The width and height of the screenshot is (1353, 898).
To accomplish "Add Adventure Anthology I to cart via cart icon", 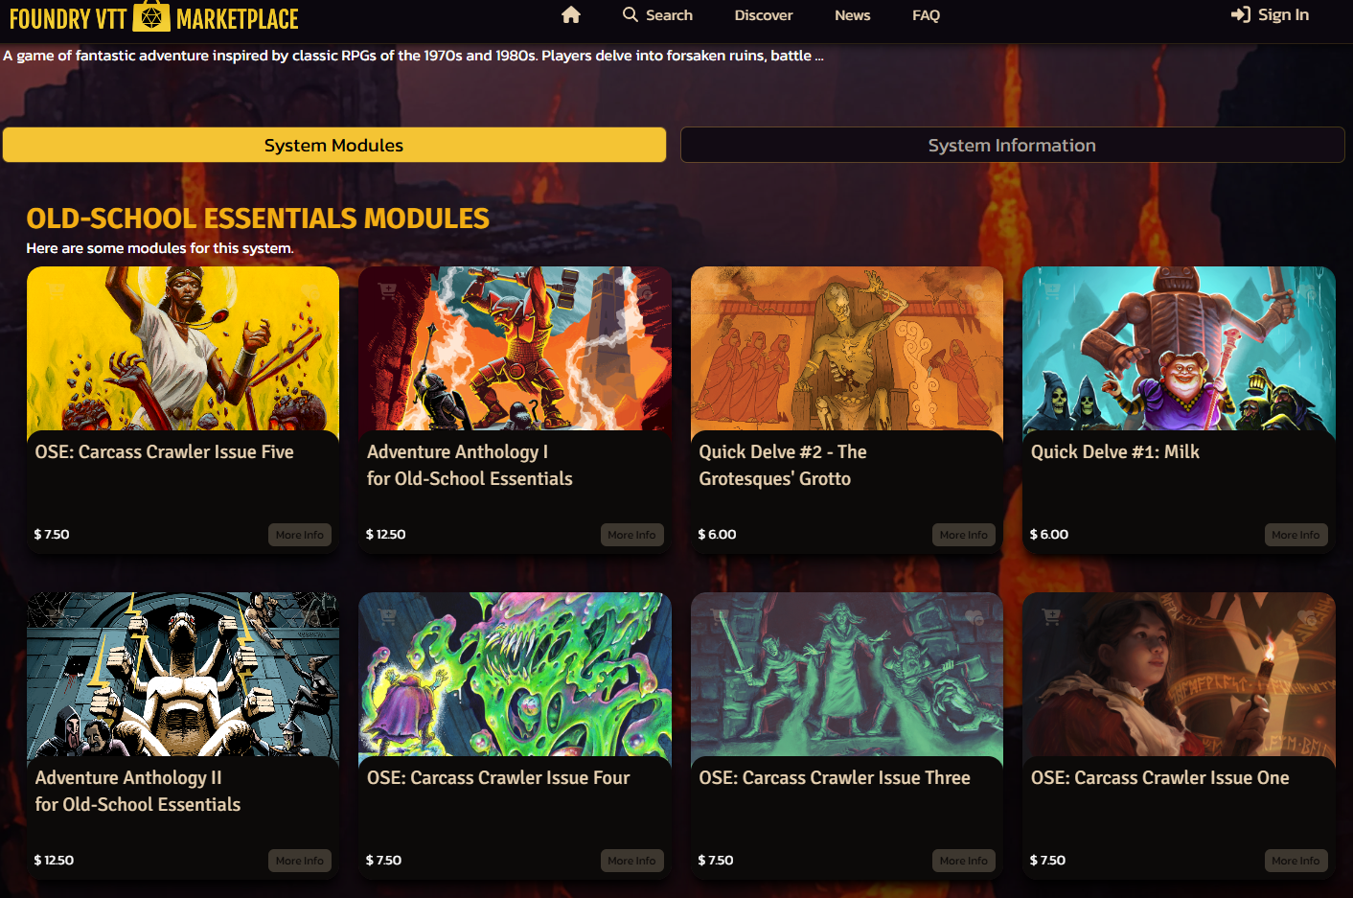I will click(386, 288).
